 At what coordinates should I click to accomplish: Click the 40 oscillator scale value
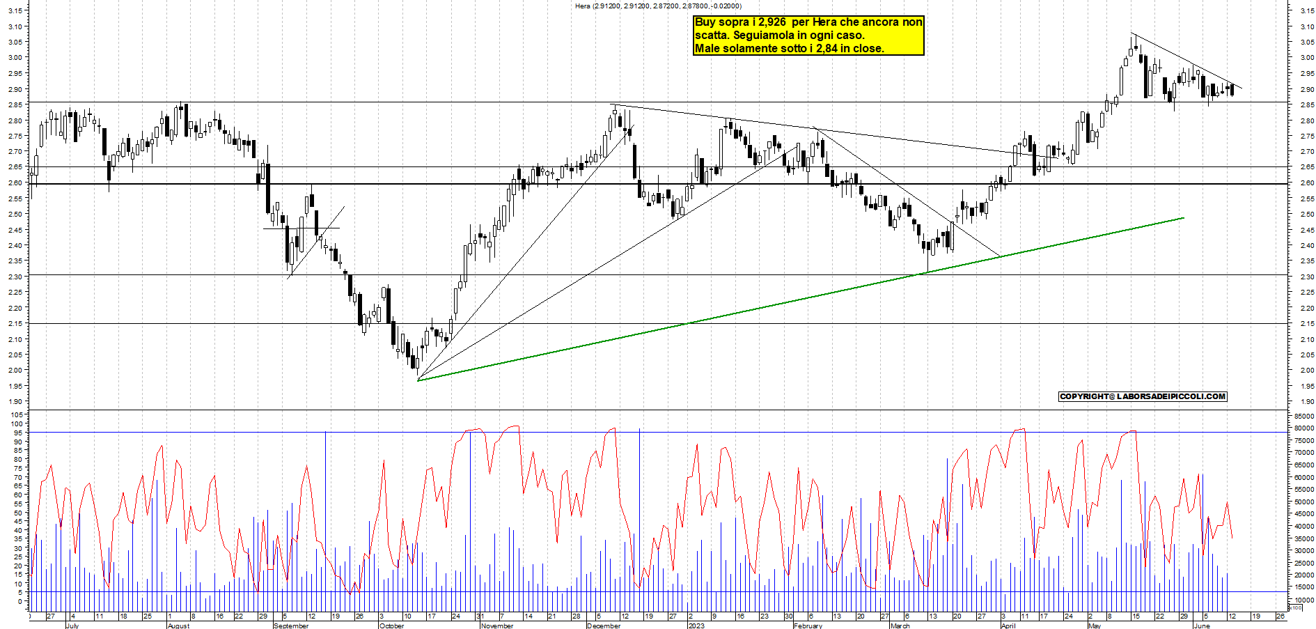click(19, 530)
